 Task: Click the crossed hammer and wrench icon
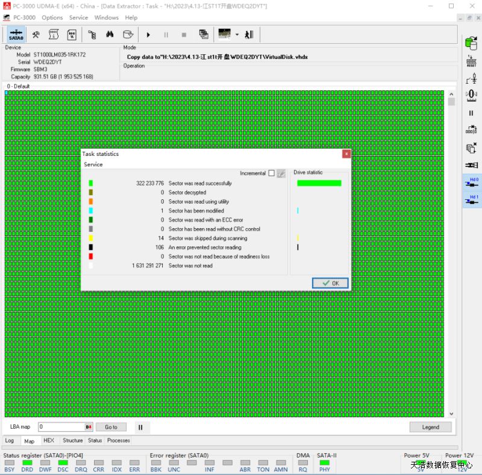[x=36, y=34]
